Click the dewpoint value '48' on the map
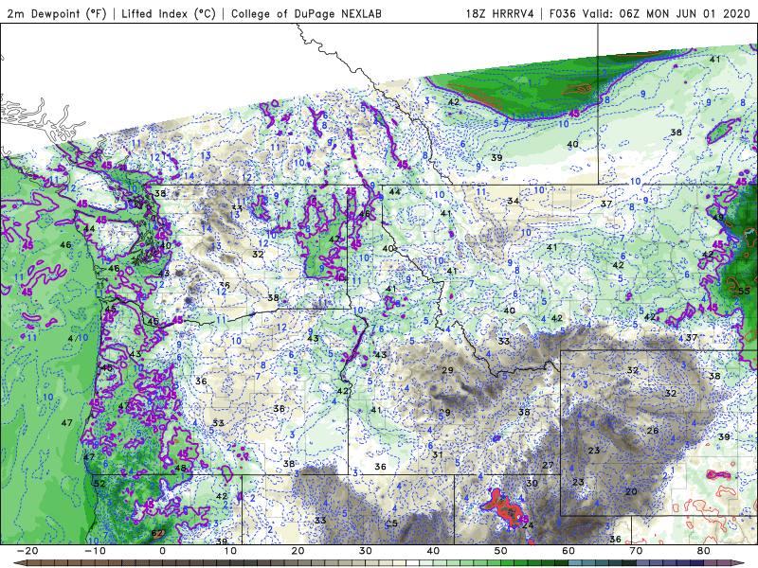Viewport: 758px width, 568px height. point(180,468)
